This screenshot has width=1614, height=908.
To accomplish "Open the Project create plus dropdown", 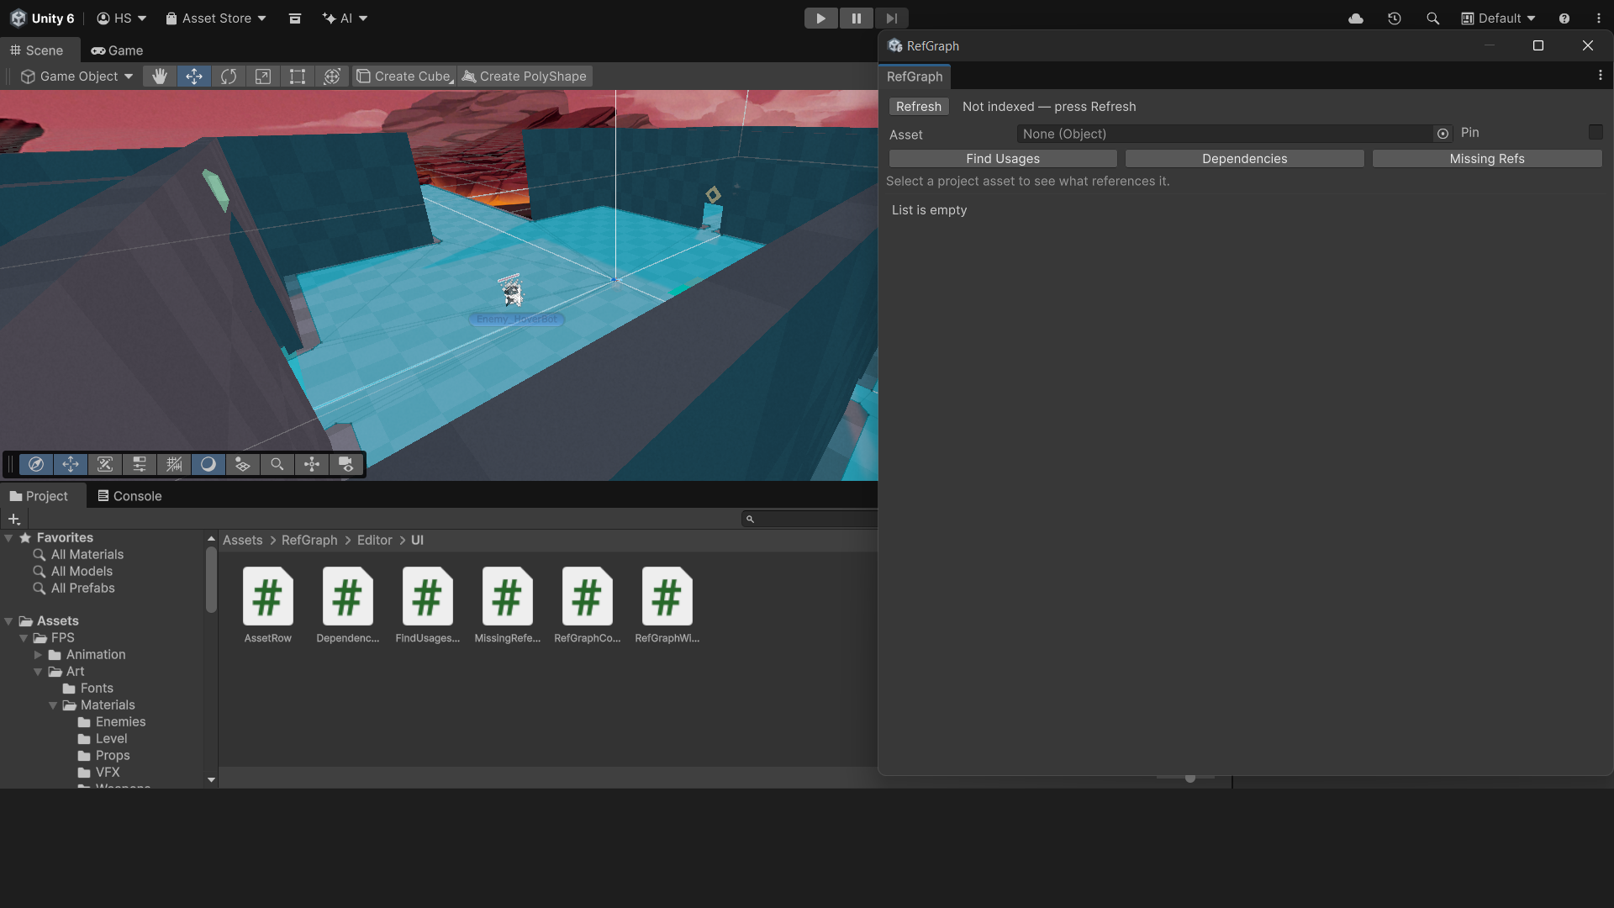I will (x=14, y=519).
